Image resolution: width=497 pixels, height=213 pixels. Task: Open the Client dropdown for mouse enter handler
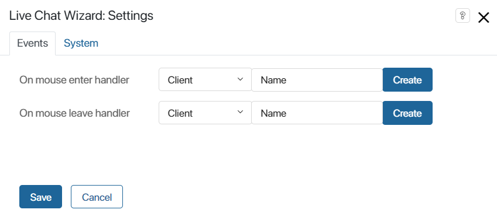(x=205, y=79)
